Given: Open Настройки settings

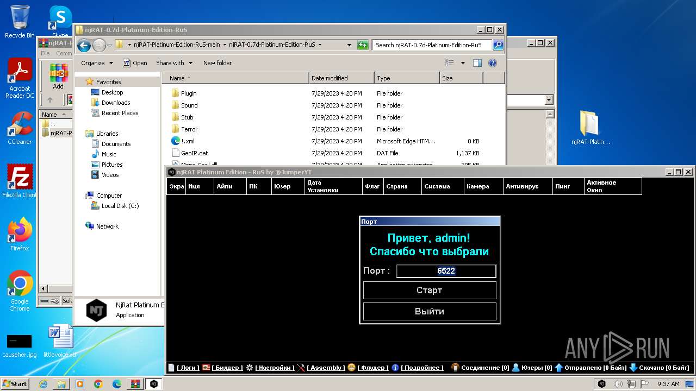Looking at the screenshot, I should 275,368.
